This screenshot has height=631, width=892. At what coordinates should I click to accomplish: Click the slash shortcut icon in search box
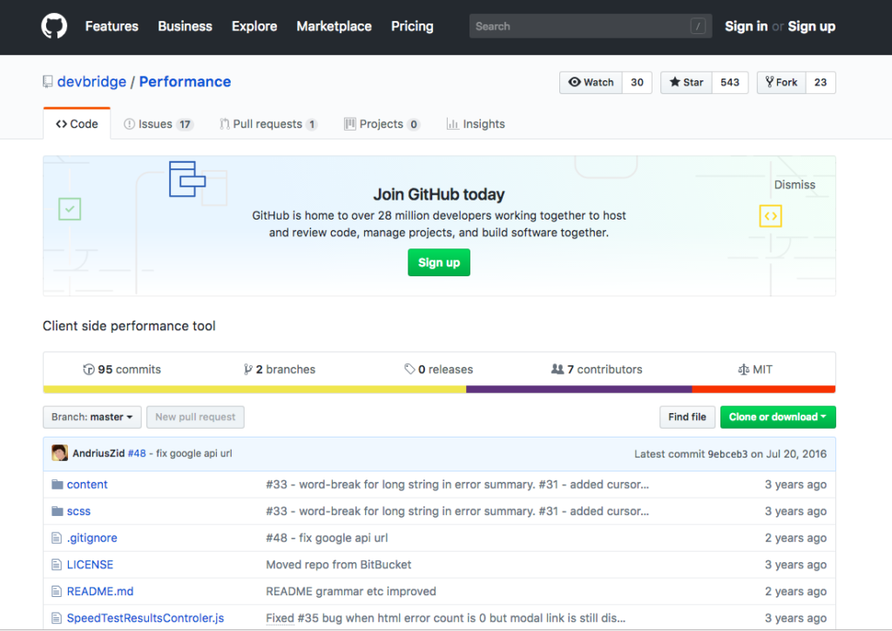pos(698,26)
